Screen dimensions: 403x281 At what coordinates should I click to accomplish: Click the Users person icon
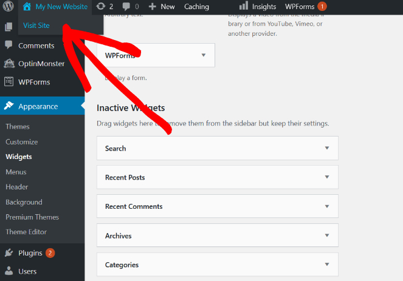point(9,271)
